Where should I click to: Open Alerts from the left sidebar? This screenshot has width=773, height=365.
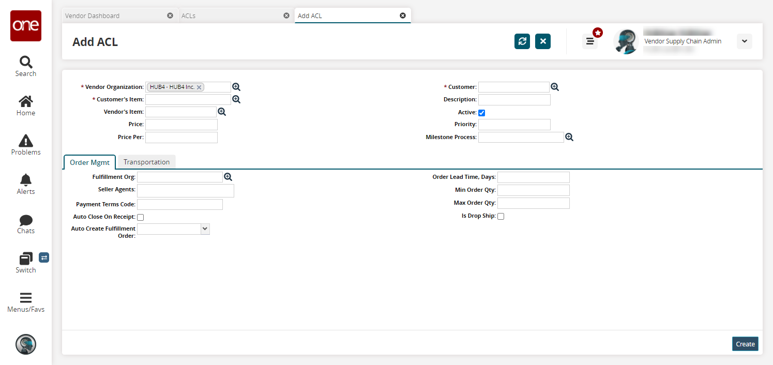click(x=25, y=184)
